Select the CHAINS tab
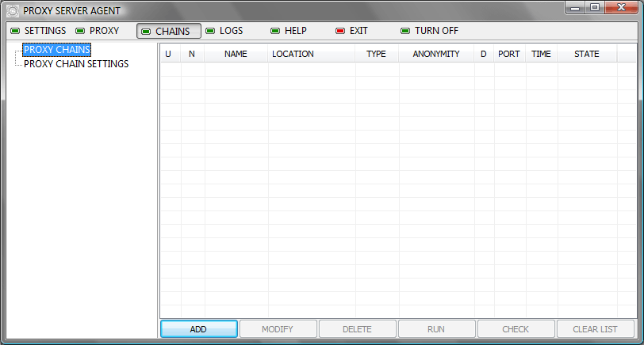The height and width of the screenshot is (345, 644). pyautogui.click(x=169, y=31)
